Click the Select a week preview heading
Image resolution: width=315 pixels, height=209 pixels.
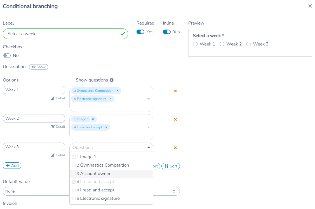click(208, 36)
